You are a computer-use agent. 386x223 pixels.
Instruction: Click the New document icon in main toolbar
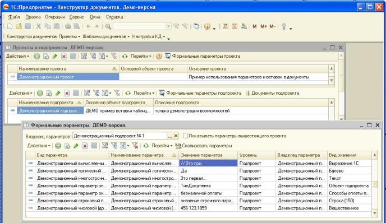10,26
